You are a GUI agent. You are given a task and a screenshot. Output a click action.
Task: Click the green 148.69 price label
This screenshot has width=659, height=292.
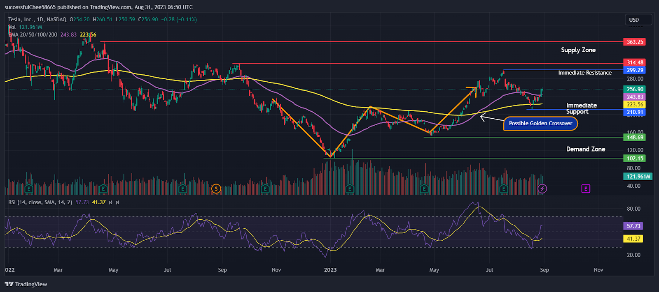click(635, 138)
